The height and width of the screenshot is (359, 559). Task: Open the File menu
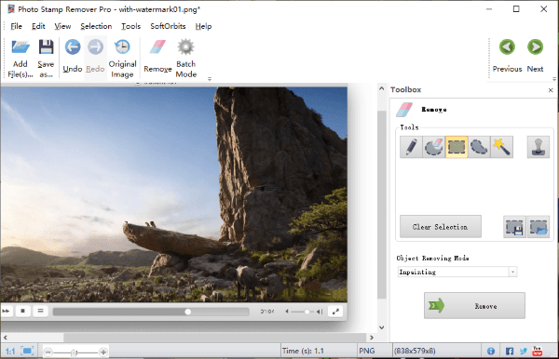pyautogui.click(x=16, y=26)
